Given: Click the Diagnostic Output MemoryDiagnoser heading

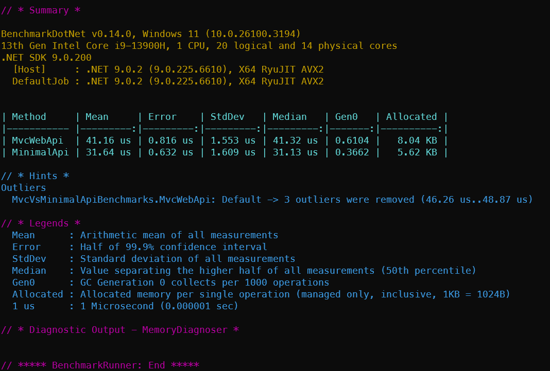Looking at the screenshot, I should pyautogui.click(x=120, y=330).
